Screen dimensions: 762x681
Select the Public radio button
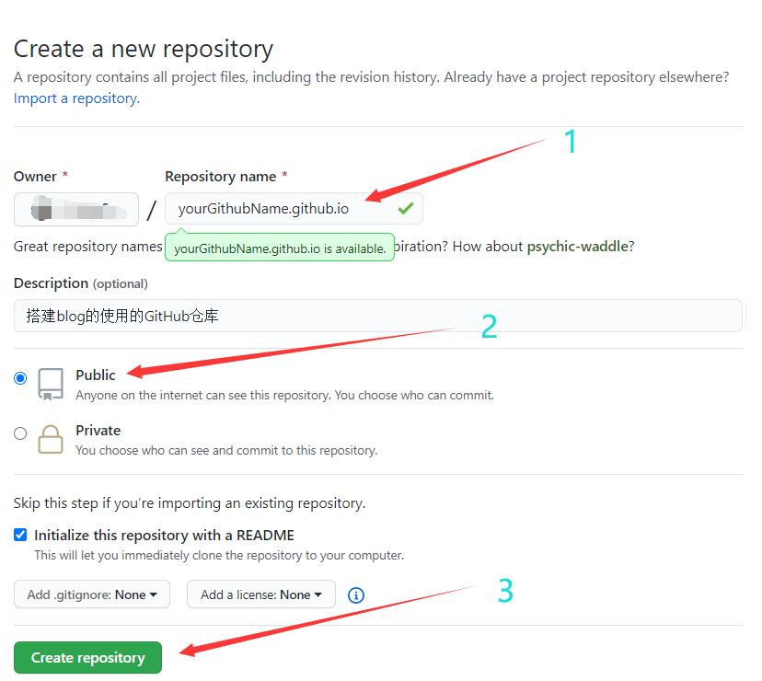click(20, 378)
